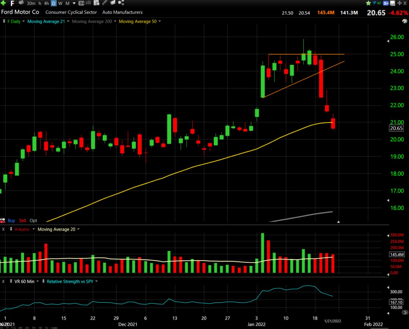Switch to the 4h timeframe

[x=46, y=3]
